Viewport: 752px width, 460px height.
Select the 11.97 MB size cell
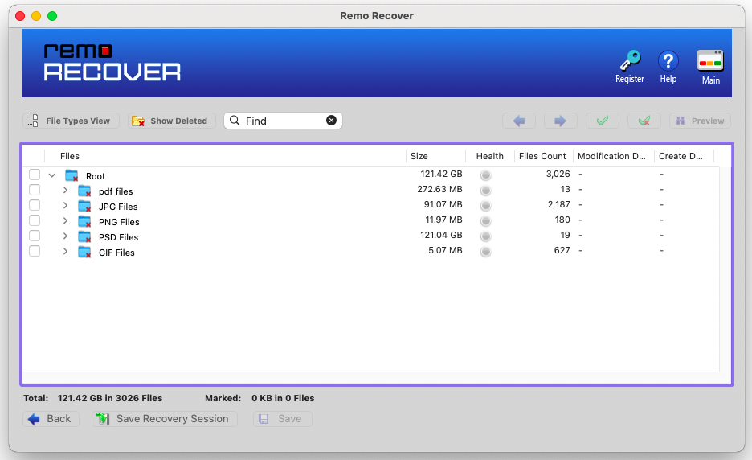pos(443,220)
